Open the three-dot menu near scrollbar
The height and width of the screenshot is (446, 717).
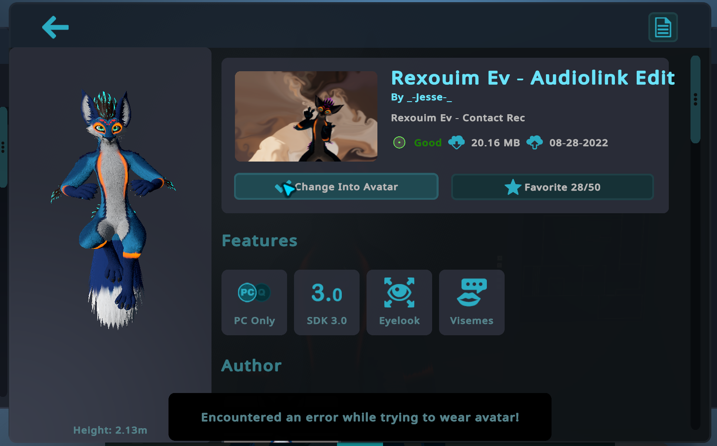click(x=695, y=99)
